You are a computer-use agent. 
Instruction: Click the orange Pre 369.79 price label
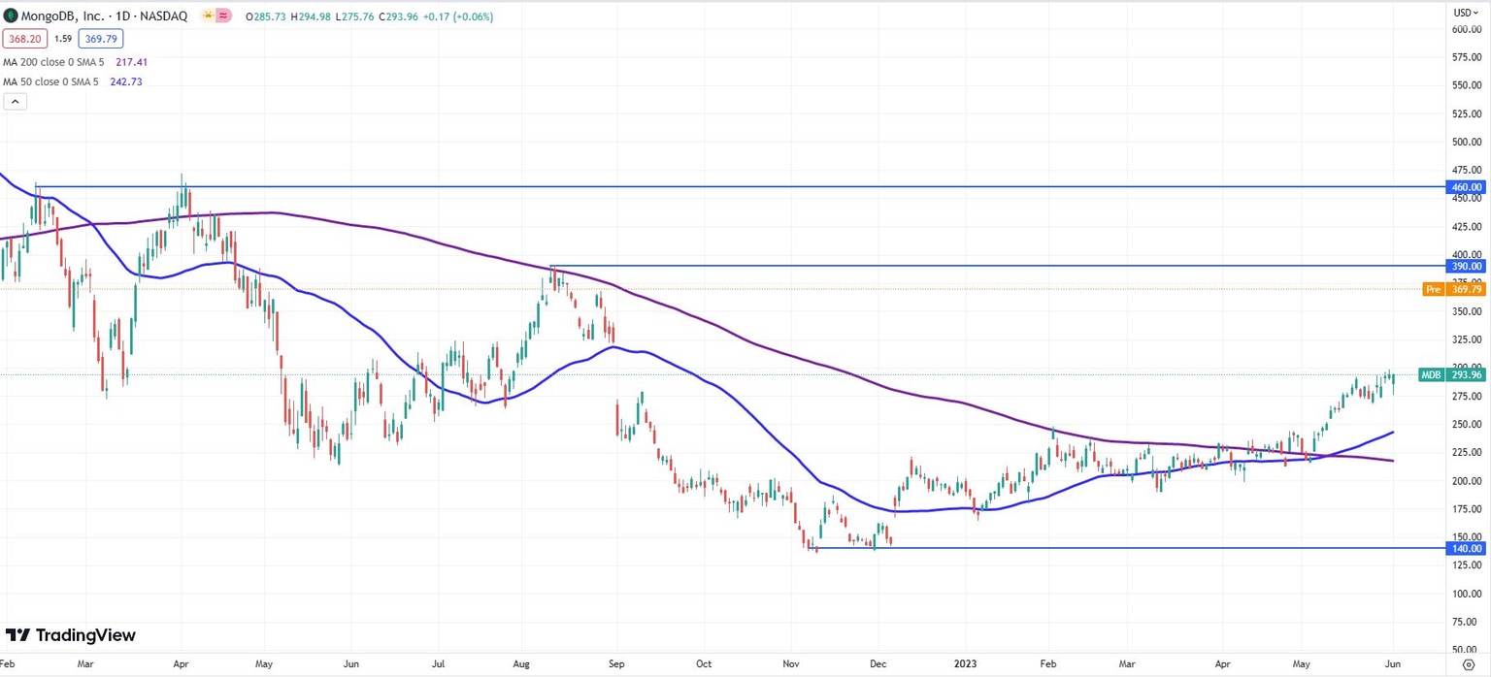[1453, 289]
